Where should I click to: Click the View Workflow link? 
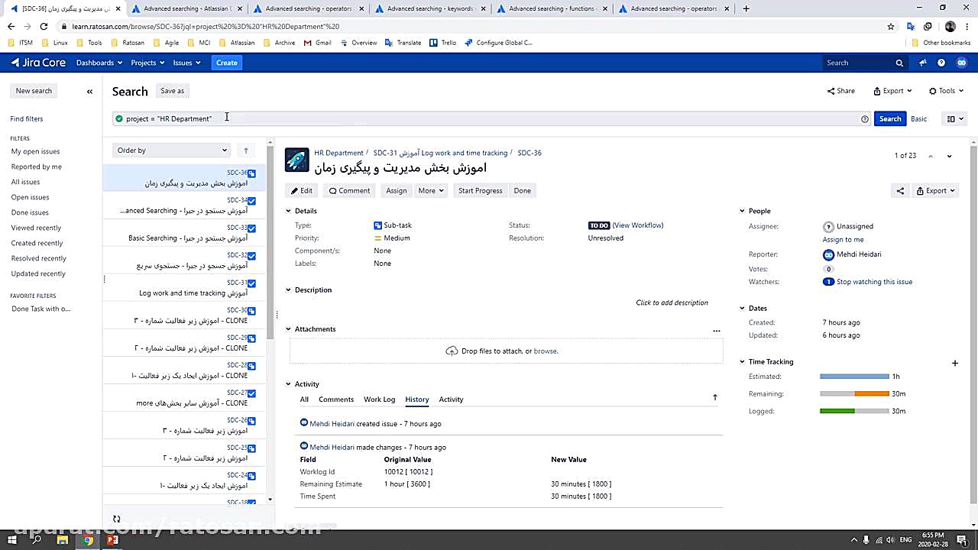pyautogui.click(x=638, y=225)
